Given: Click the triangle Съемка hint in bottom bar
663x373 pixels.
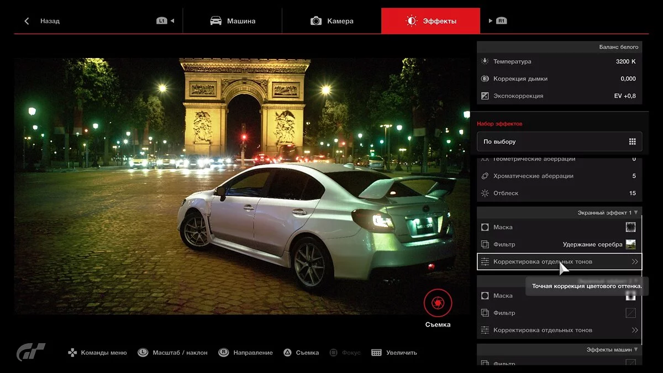Looking at the screenshot, I should (287, 353).
